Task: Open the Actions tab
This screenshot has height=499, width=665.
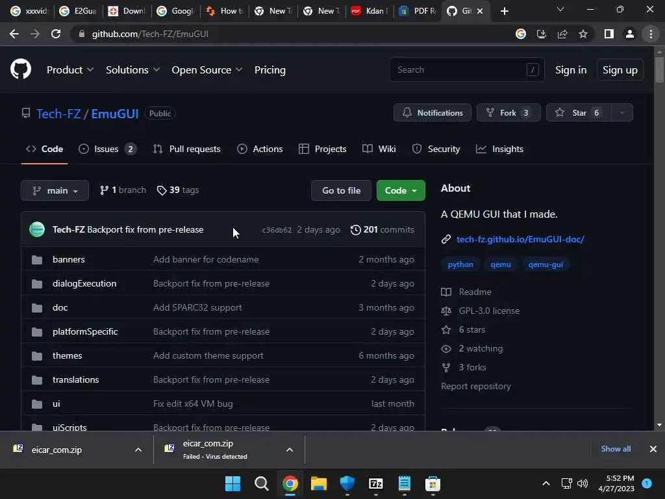Action: tap(260, 149)
